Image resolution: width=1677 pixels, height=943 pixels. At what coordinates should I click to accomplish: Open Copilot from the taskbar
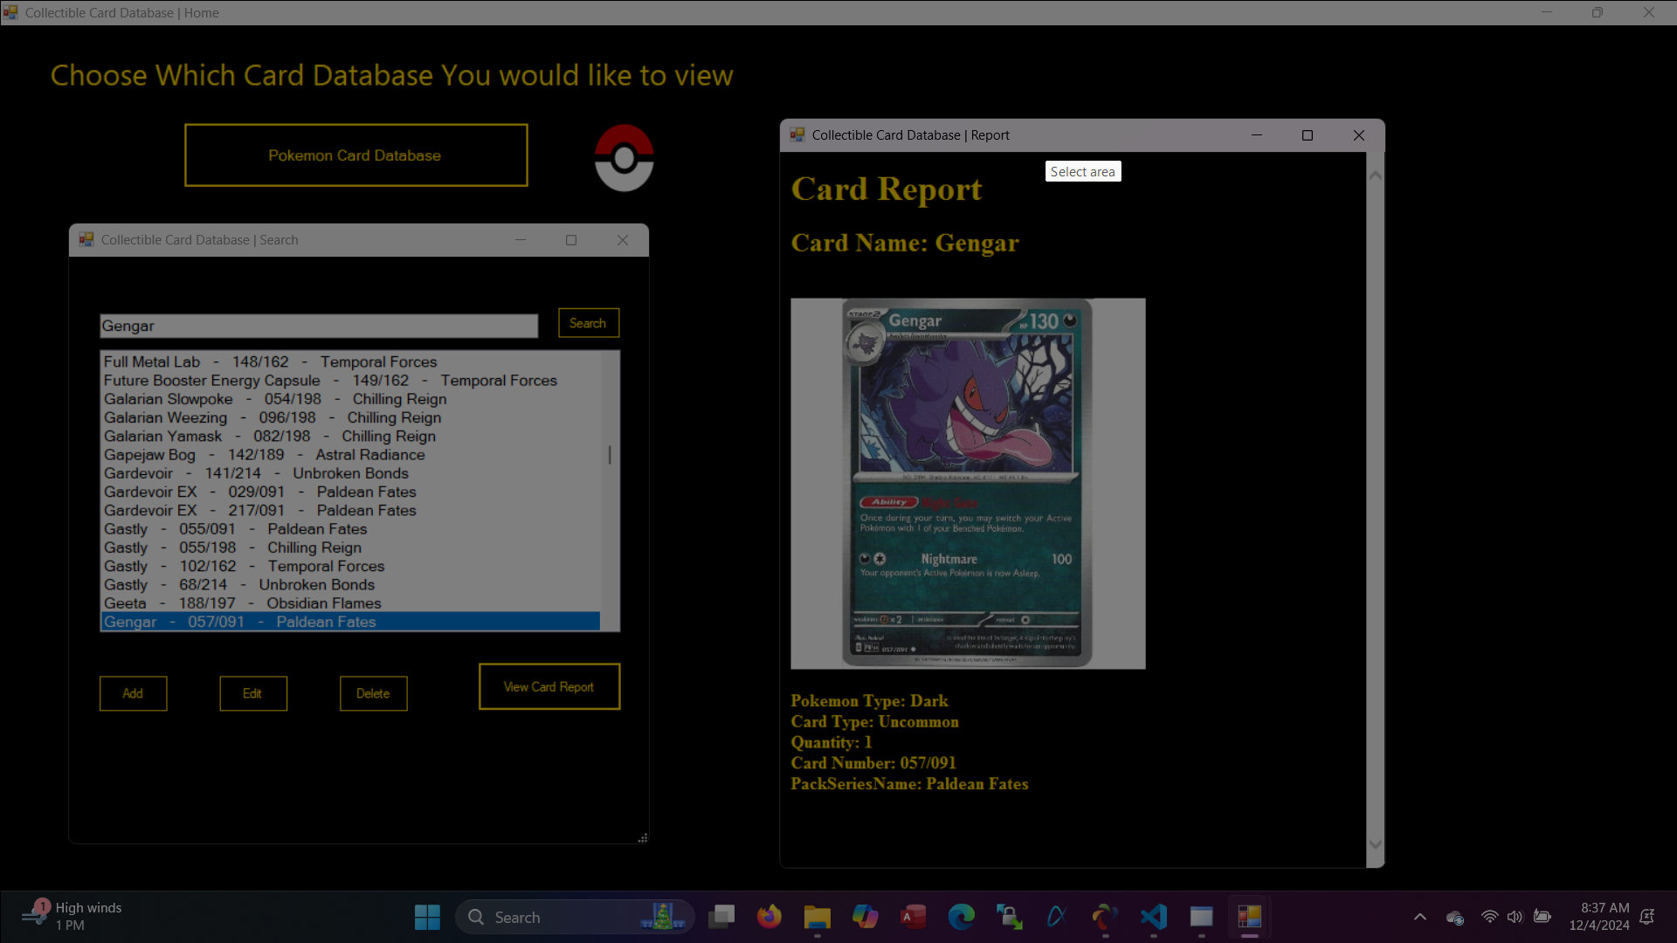coord(865,917)
